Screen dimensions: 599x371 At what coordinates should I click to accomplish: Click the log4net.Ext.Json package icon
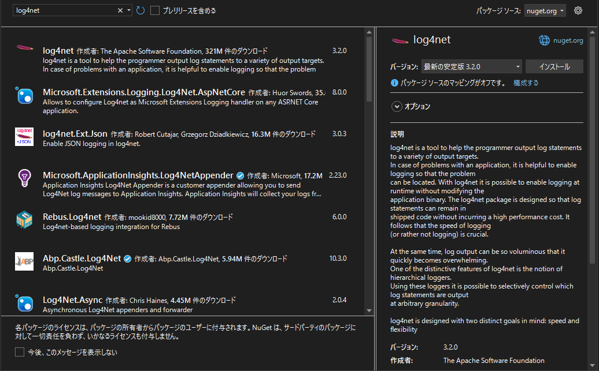click(24, 137)
